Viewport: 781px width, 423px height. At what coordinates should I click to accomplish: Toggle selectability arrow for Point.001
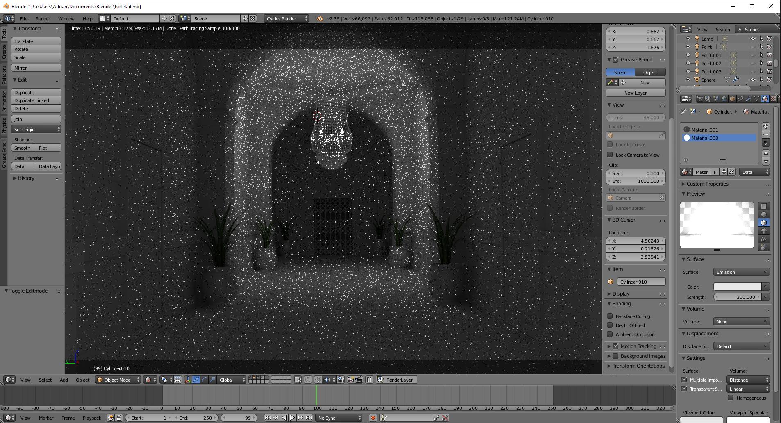(761, 55)
